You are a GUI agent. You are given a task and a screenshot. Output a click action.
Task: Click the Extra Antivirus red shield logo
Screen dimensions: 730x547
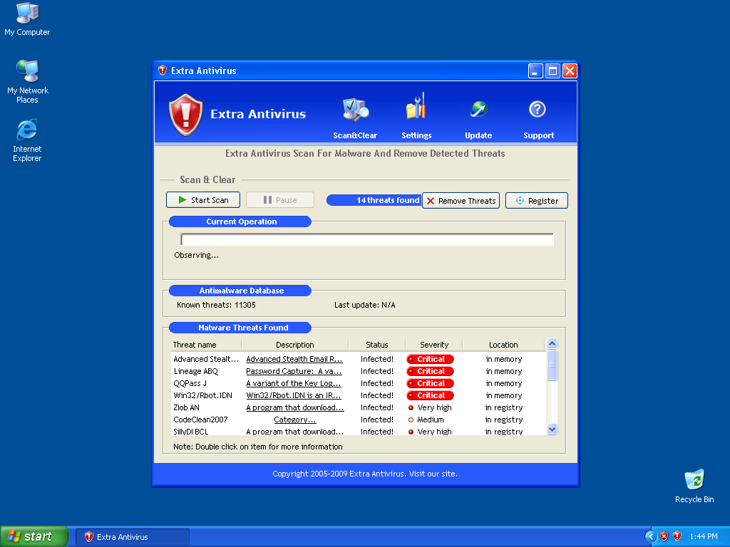pos(185,115)
